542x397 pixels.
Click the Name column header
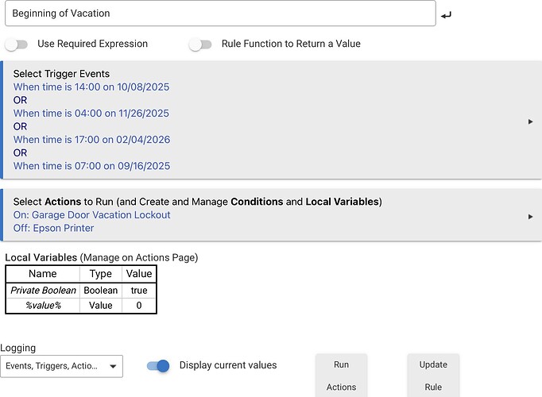coord(43,274)
